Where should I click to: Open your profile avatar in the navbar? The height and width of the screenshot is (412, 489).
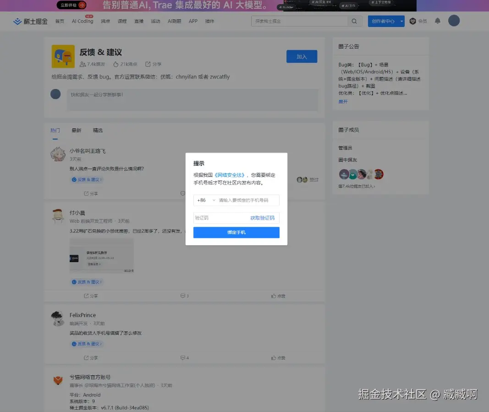453,20
